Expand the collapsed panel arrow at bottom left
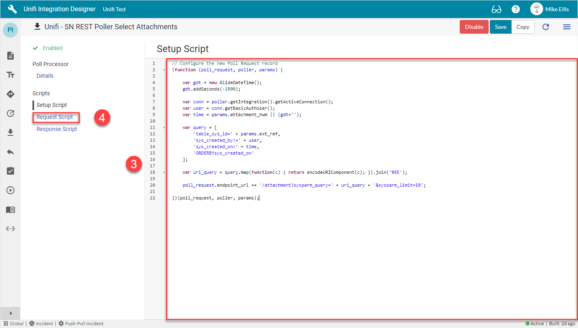Screen dimensions: 578x328 tap(10, 313)
